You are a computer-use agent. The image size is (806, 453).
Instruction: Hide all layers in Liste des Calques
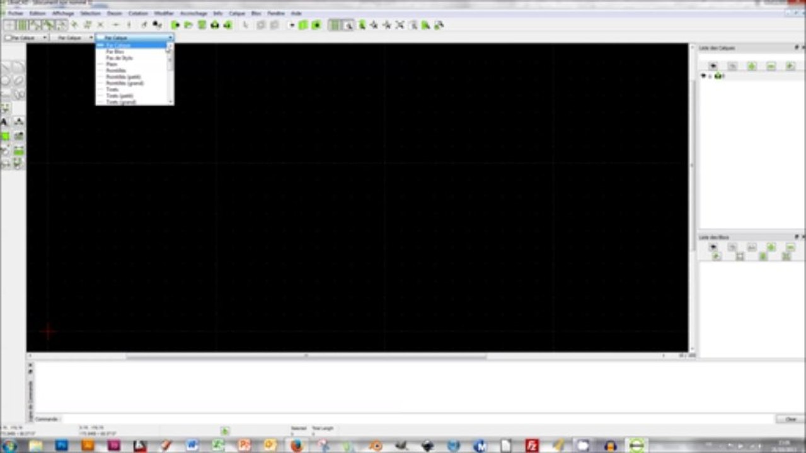click(x=732, y=66)
